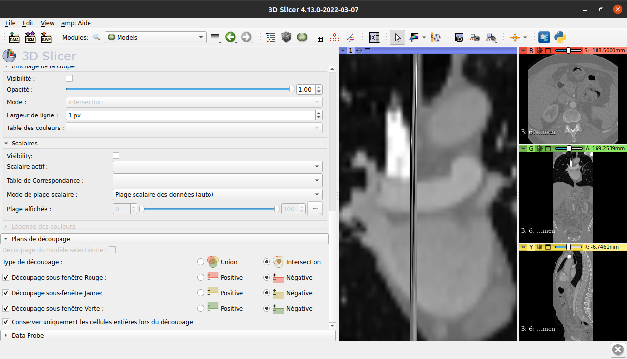Save the scene using the SAVE icon
The height and width of the screenshot is (359, 627).
[x=46, y=37]
